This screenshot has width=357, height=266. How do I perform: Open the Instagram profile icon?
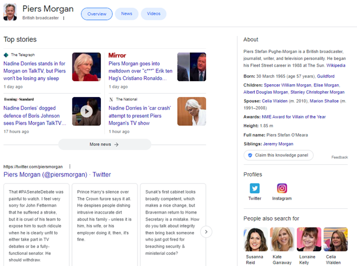pyautogui.click(x=282, y=188)
